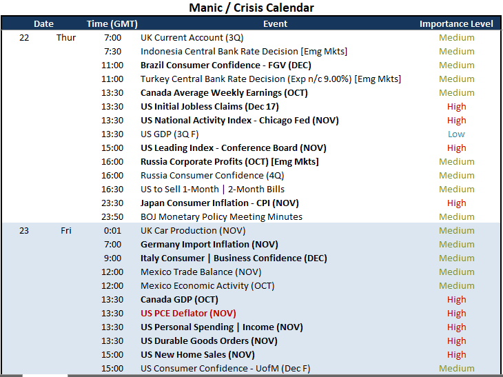Viewport: 503px width, 377px height.
Task: Select the 0:01 time cell
Action: 112,231
